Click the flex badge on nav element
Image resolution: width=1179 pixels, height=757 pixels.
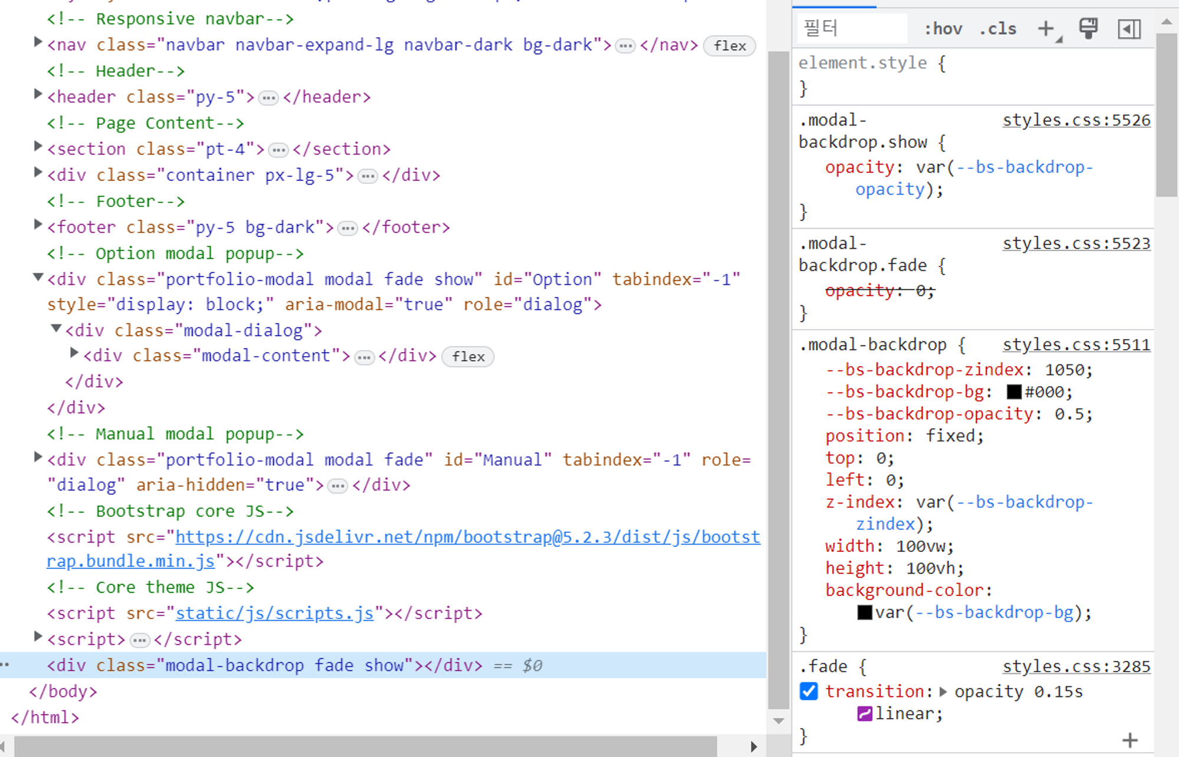[729, 45]
